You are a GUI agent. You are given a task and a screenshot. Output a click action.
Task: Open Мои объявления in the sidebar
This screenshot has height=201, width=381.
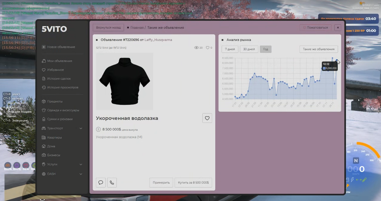(59, 61)
